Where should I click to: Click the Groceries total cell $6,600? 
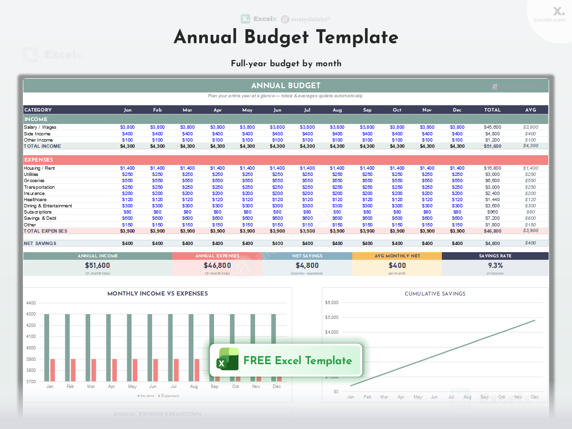[492, 181]
